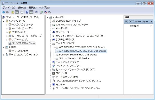Viewport: 155px width, 100px height.
Task: Select the イベント ビューアー icon
Action: [10, 28]
